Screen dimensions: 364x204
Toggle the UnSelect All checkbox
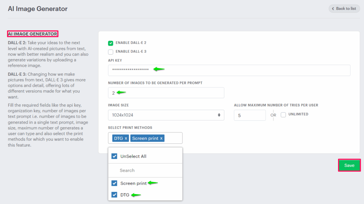coord(114,156)
